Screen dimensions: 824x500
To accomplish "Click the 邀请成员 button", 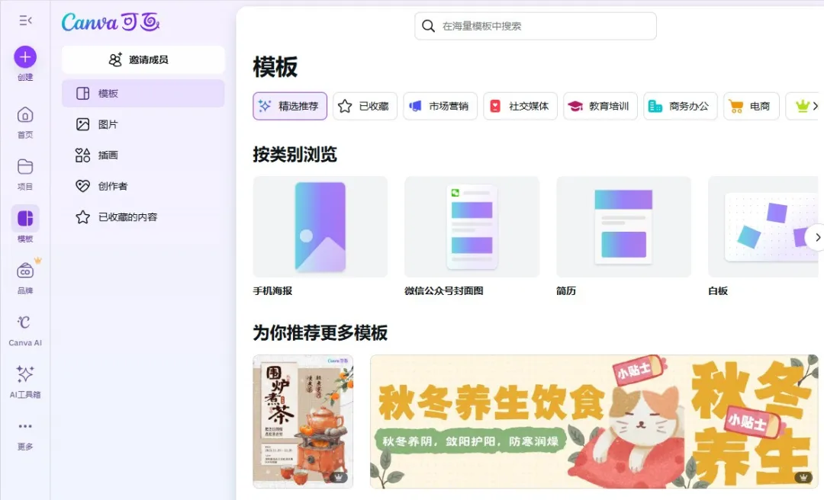I will [x=143, y=59].
